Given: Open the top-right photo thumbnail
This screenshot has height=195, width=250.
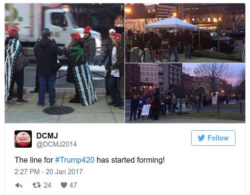Looking at the screenshot, I should click(185, 33).
